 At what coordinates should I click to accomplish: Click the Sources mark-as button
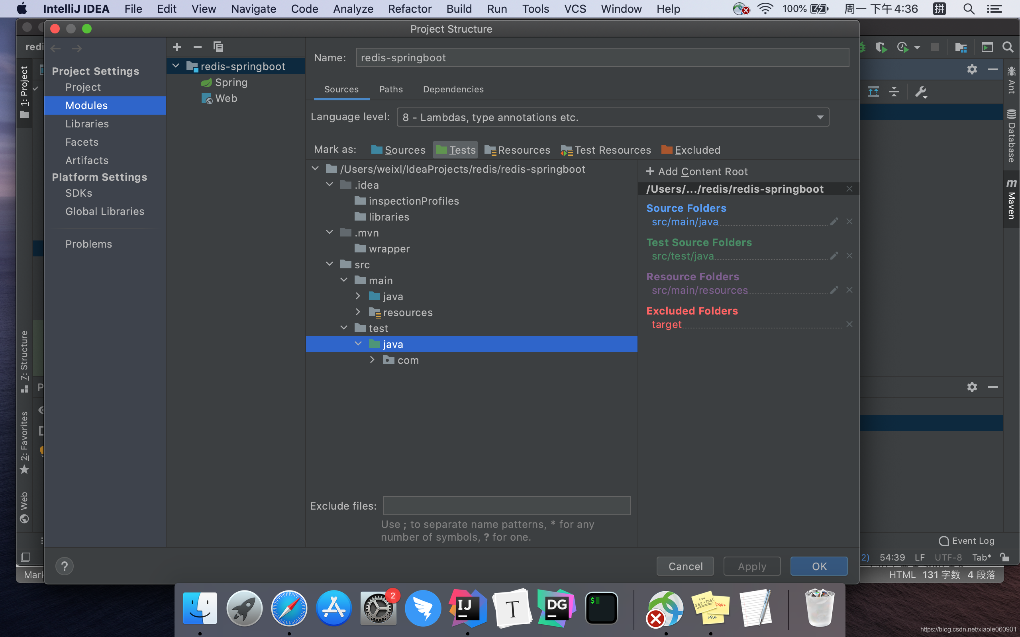click(x=396, y=150)
